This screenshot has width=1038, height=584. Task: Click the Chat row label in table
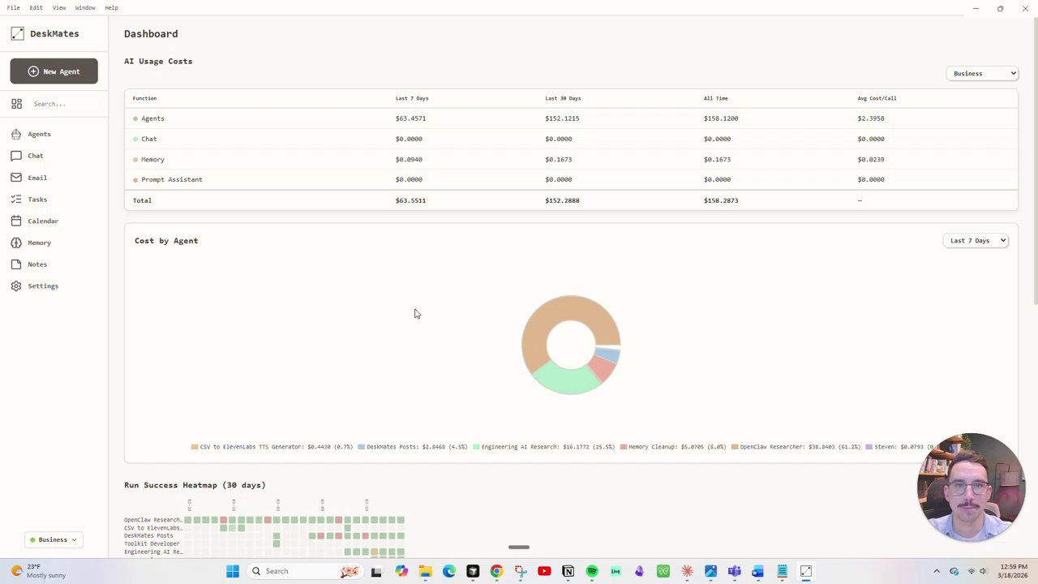coord(149,140)
